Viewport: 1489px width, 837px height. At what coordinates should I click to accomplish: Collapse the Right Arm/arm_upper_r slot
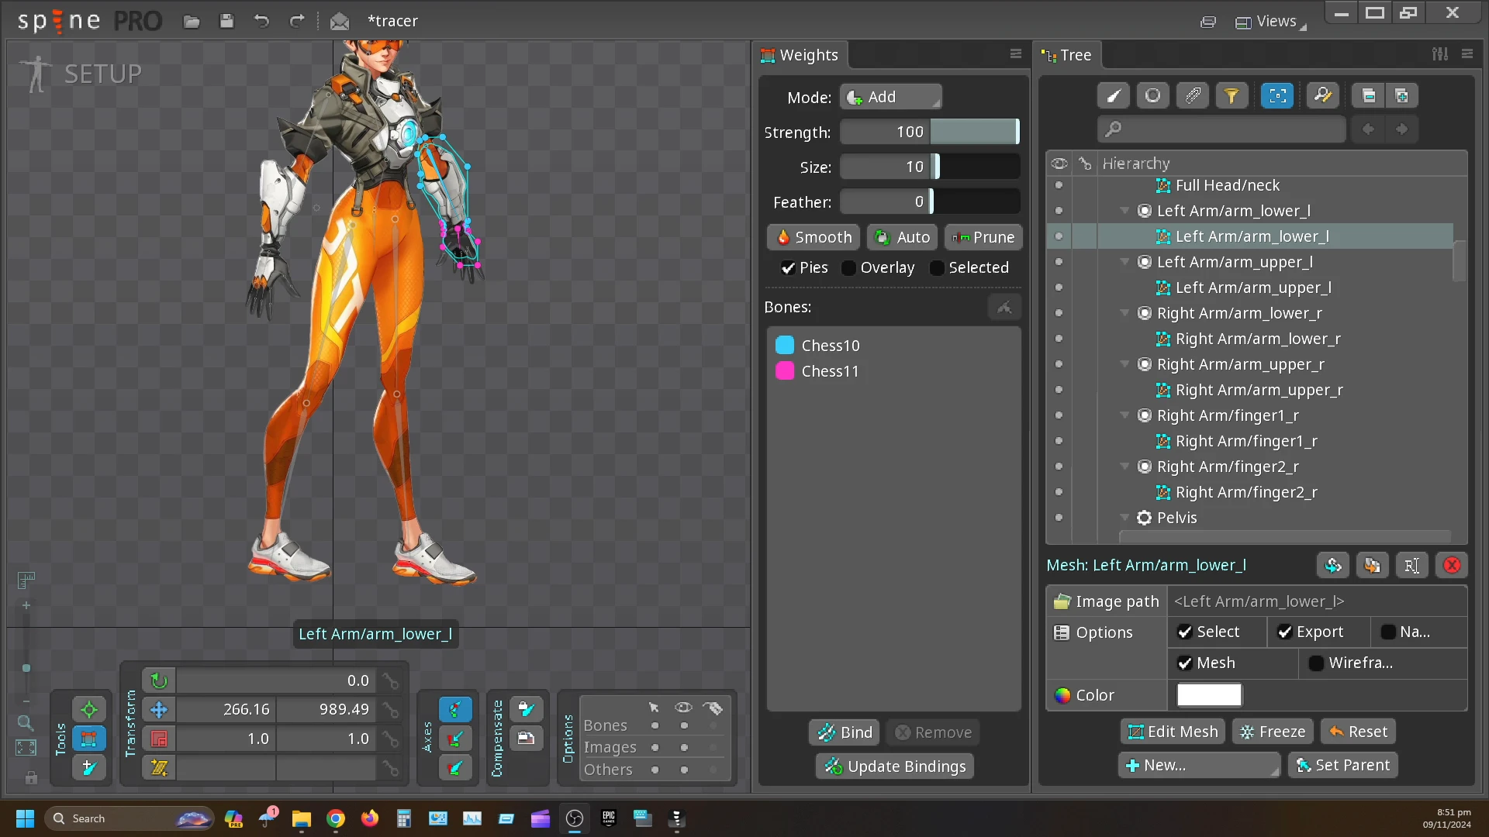click(1125, 364)
